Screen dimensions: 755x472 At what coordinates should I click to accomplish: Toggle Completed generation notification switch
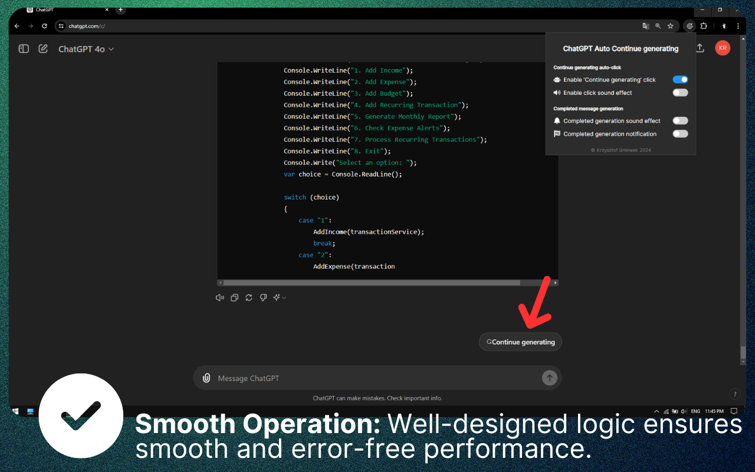click(680, 134)
